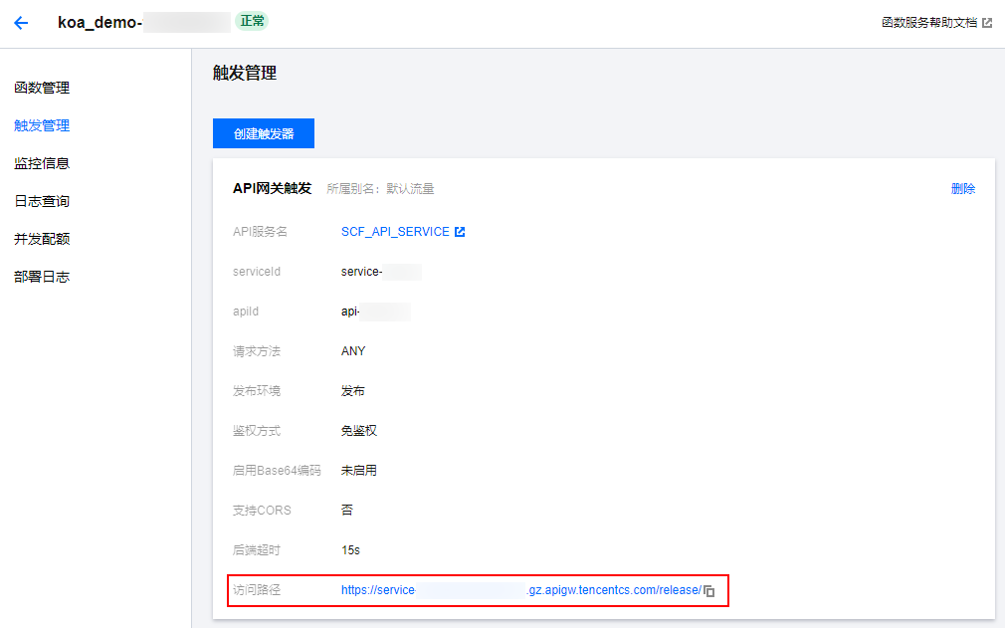The height and width of the screenshot is (628, 1005).
Task: Click the 15s backend timeout value
Action: tap(350, 549)
